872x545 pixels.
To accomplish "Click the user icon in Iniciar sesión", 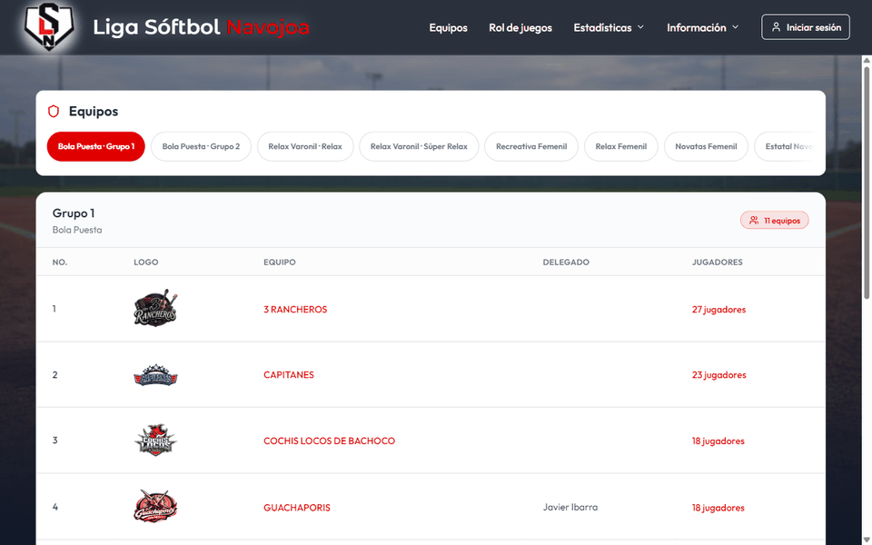I will click(x=776, y=26).
